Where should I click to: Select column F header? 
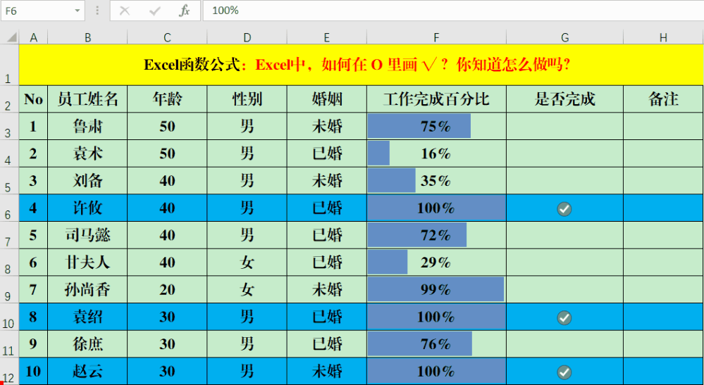pos(436,37)
